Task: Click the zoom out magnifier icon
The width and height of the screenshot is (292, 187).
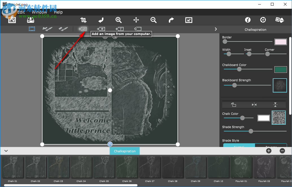Action: click(153, 20)
